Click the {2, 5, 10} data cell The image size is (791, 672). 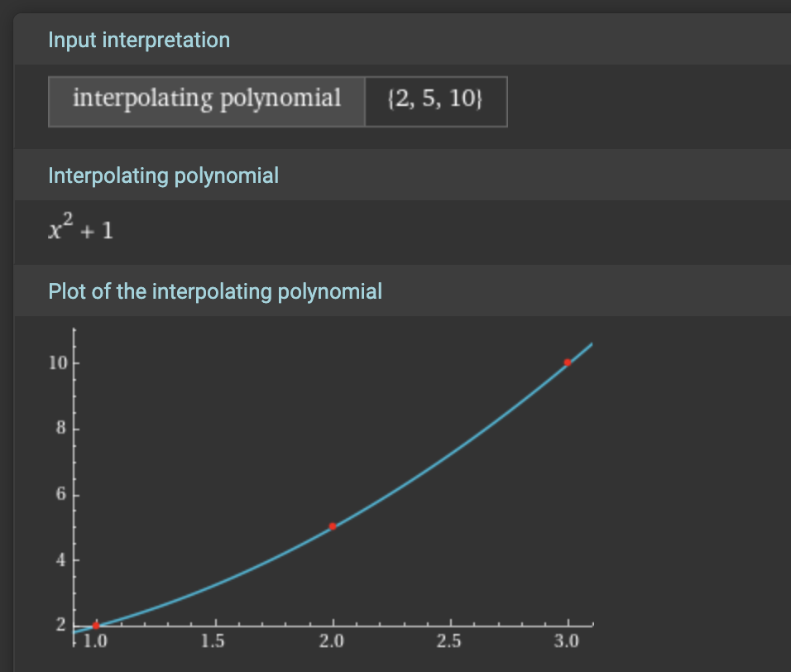[x=435, y=100]
